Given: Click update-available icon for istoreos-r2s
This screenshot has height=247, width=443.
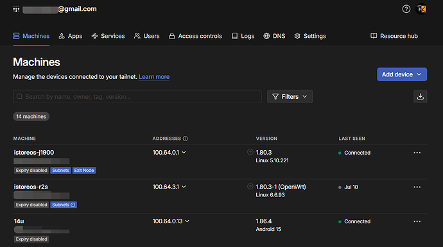Looking at the screenshot, I should (250, 187).
